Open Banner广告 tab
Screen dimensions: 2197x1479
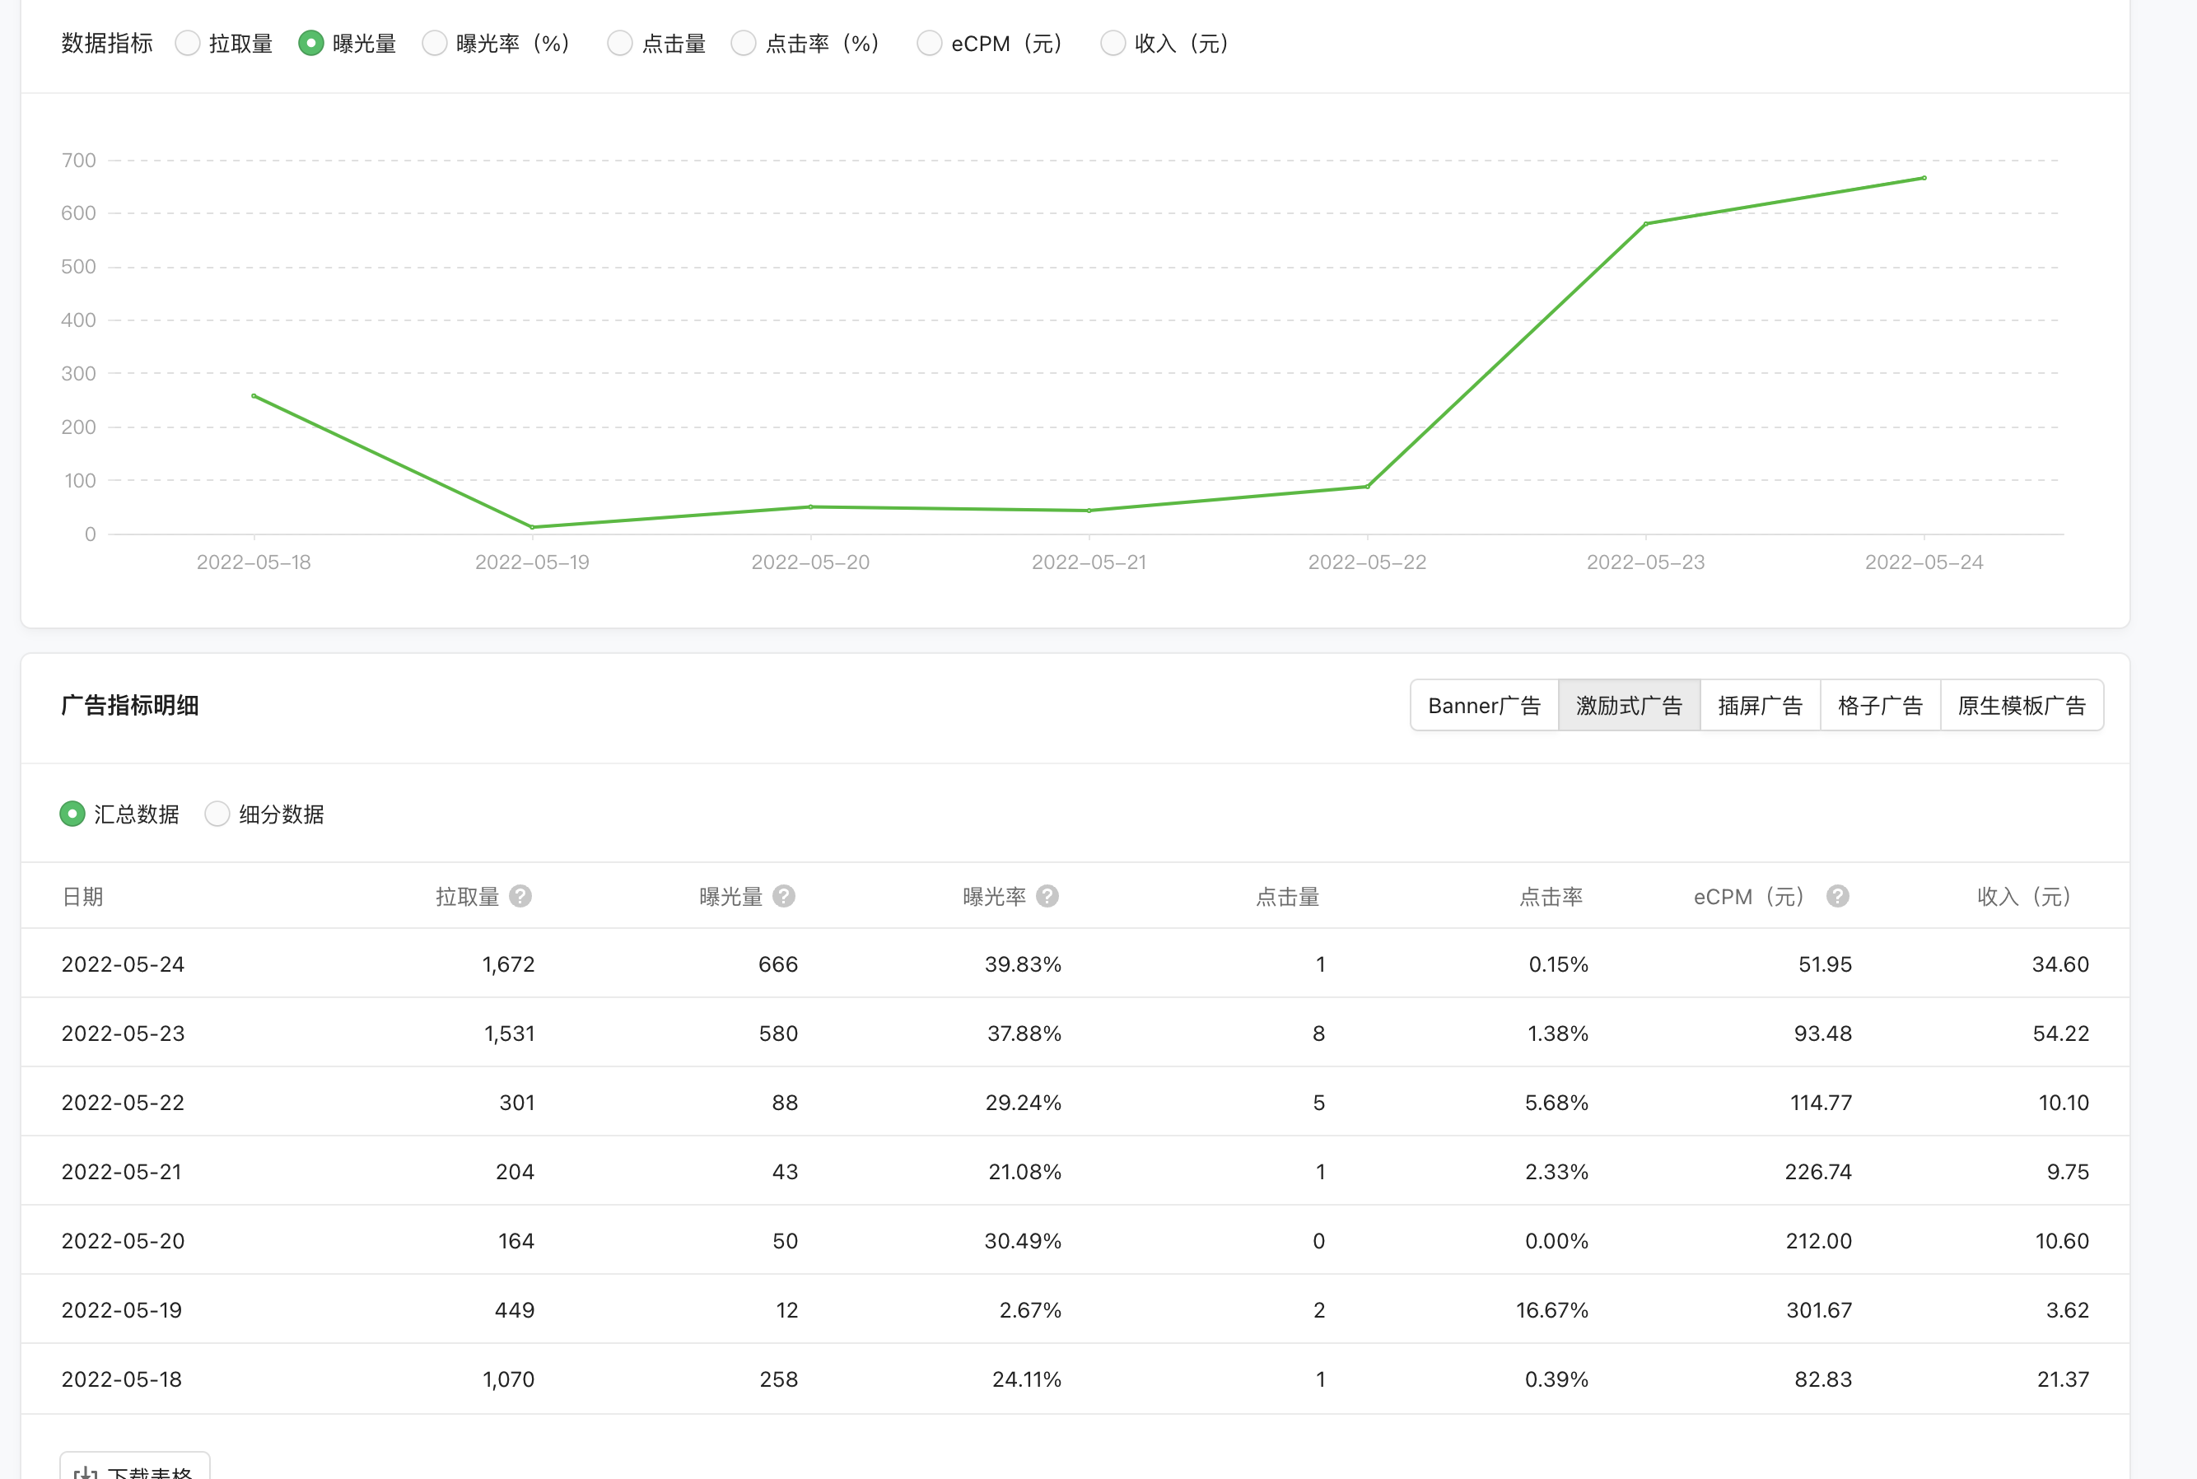(x=1483, y=706)
